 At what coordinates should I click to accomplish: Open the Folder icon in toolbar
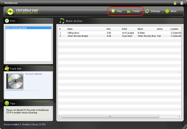[129, 11]
